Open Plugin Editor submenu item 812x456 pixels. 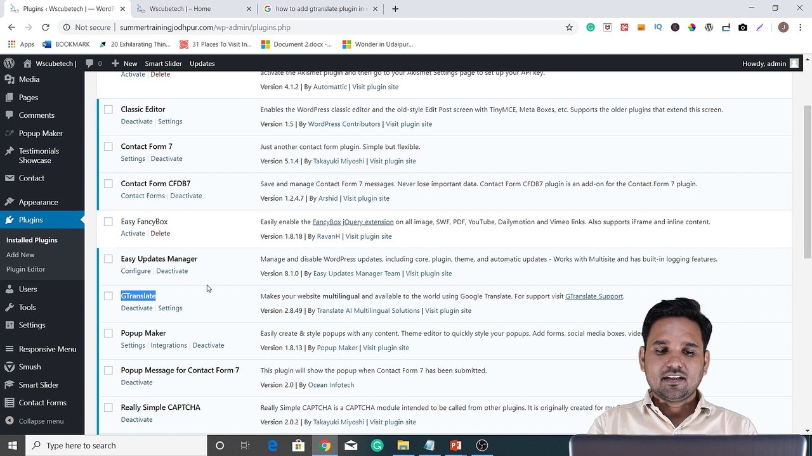tap(26, 269)
